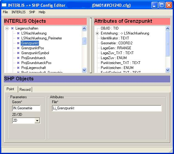Switch to the Record tab
The image size is (174, 154).
pyautogui.click(x=25, y=90)
